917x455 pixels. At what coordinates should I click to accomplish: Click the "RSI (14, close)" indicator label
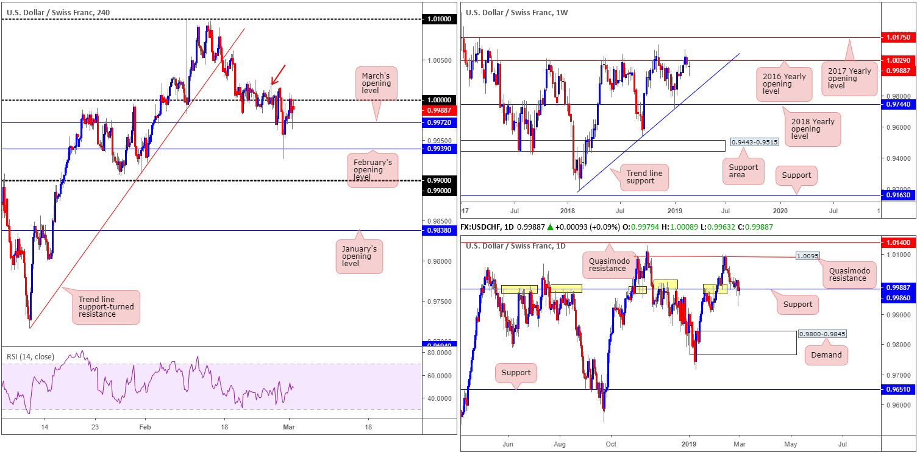click(30, 357)
